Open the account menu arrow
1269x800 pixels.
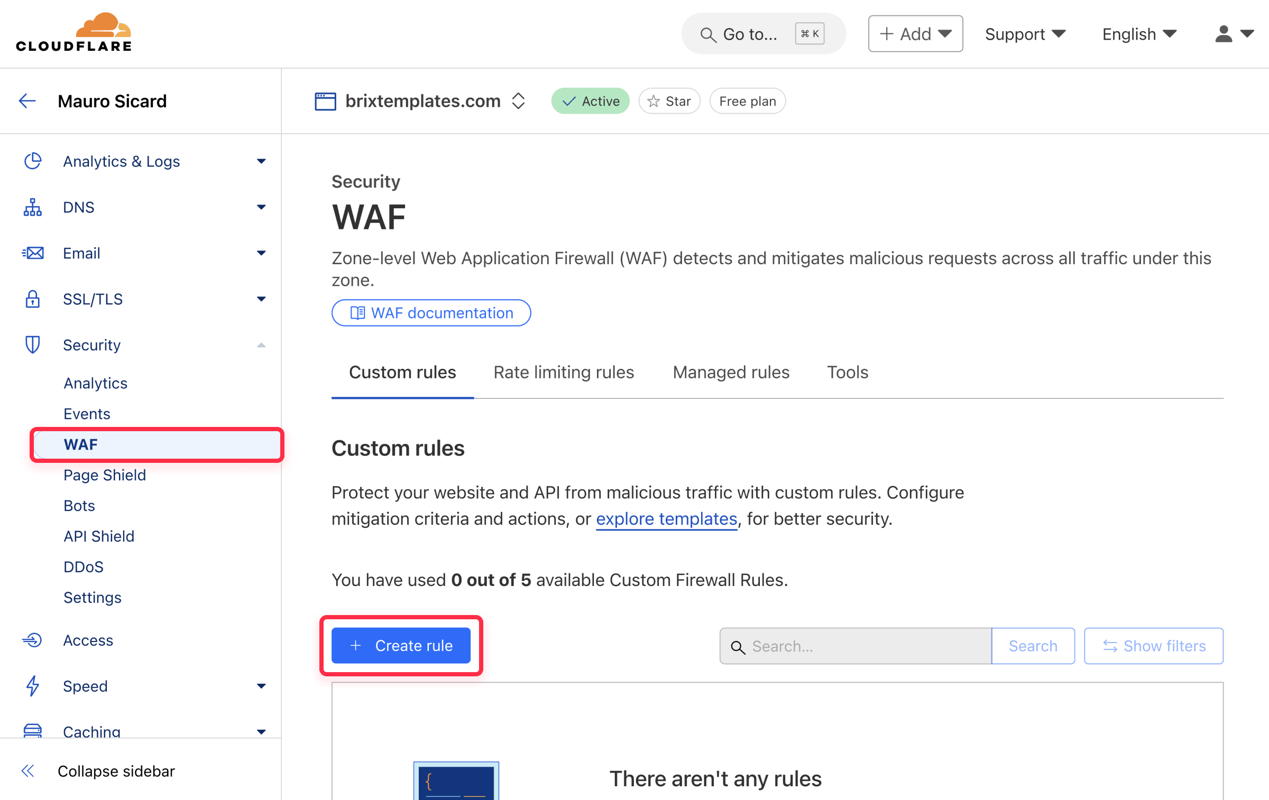(1247, 34)
